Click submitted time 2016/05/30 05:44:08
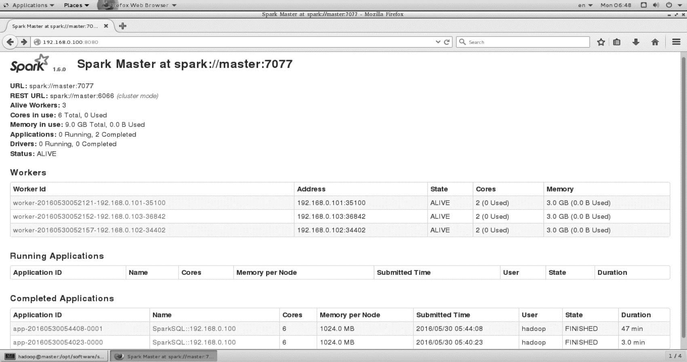The image size is (687, 362). click(x=449, y=329)
